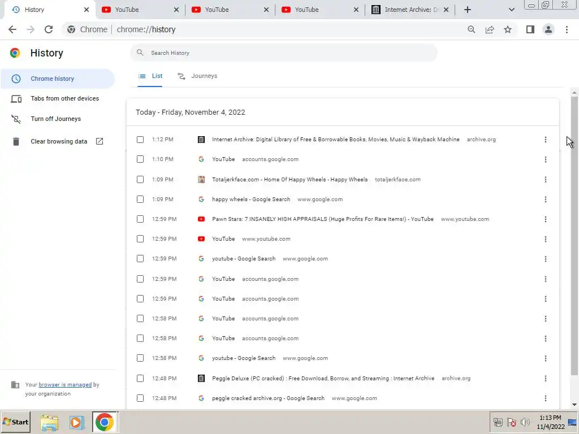Click the system clock showing 1:13 PM

point(550,418)
